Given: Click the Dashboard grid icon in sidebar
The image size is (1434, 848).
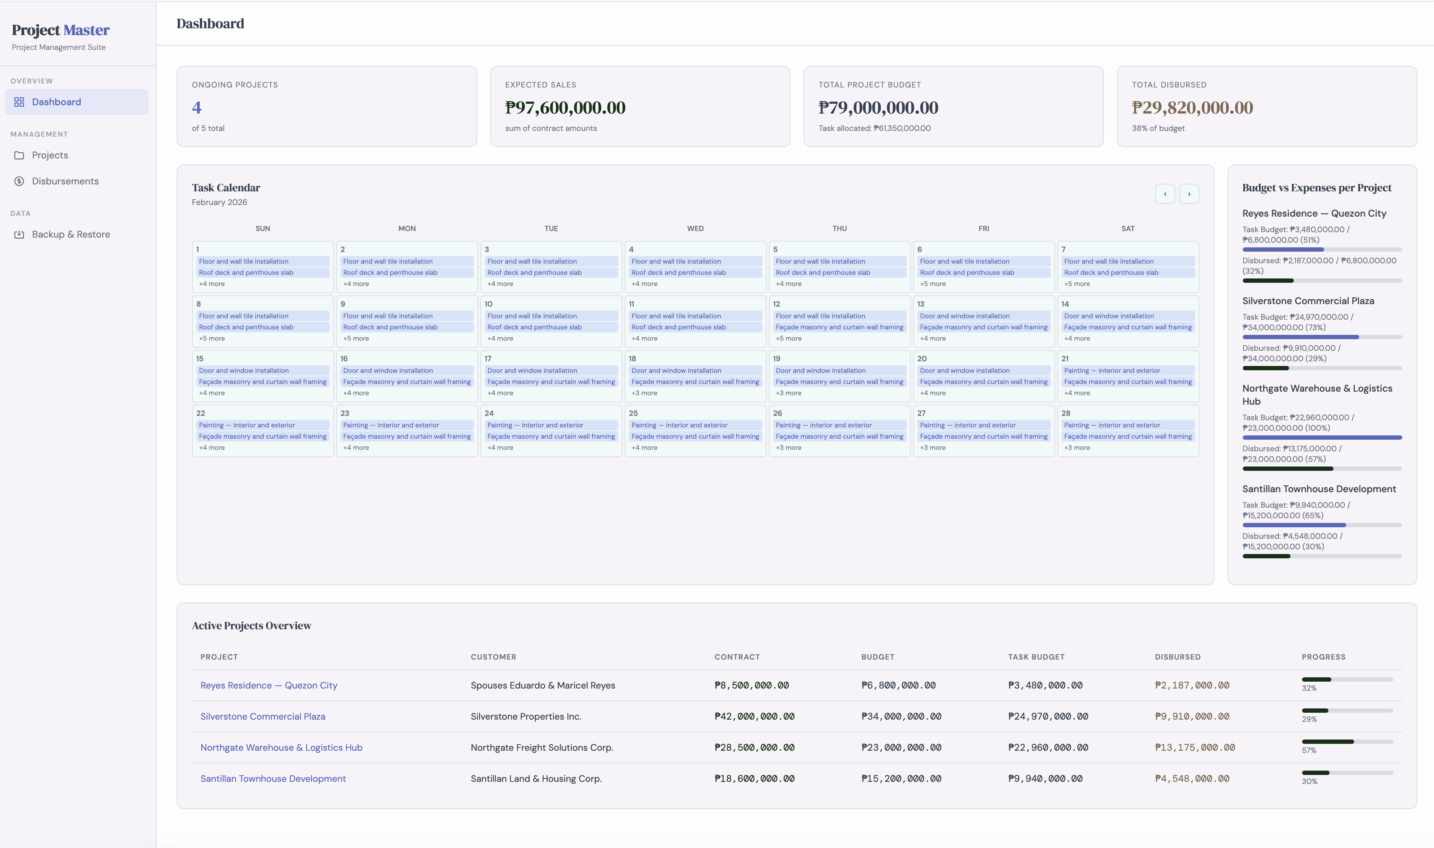Looking at the screenshot, I should 20,102.
